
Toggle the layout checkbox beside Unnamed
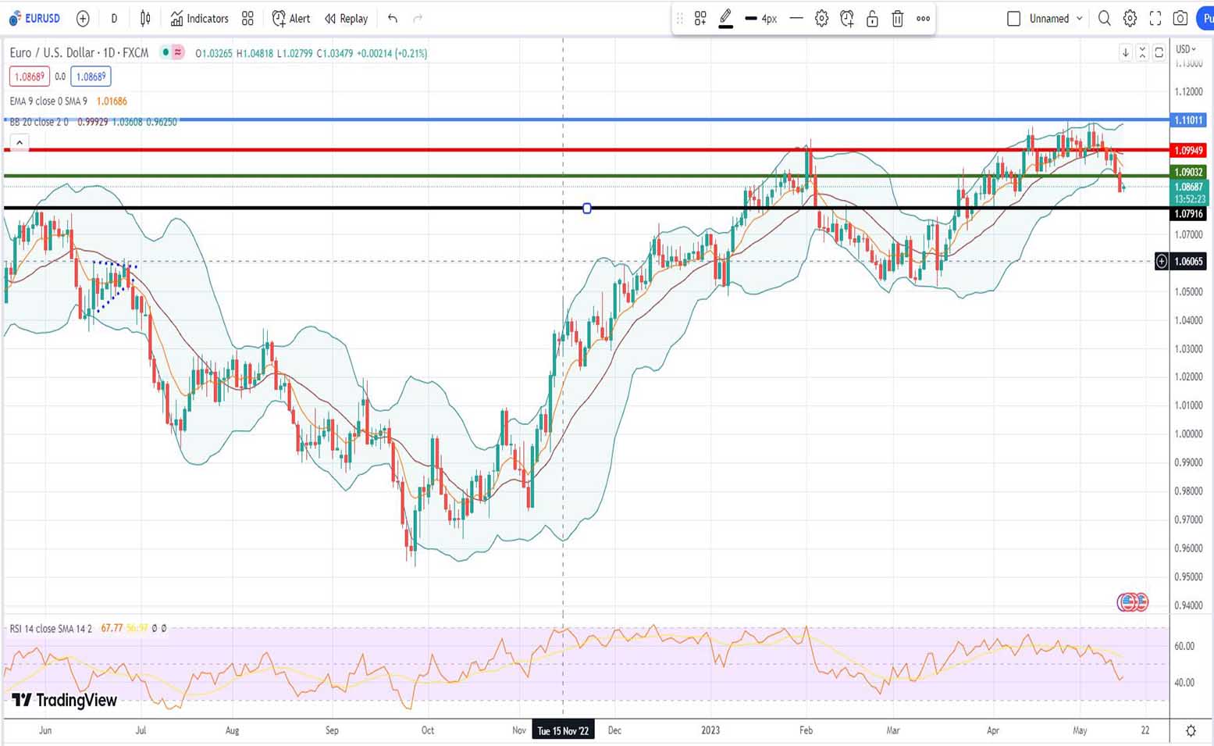pos(1013,18)
